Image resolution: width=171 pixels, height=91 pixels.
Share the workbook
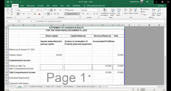(x=161, y=6)
